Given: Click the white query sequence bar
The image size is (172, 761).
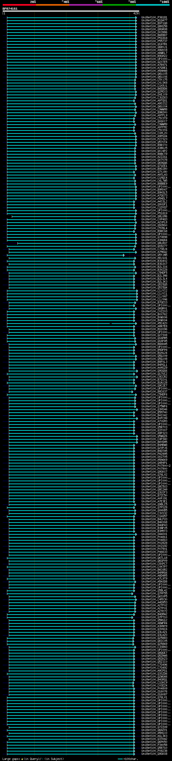Looking at the screenshot, I should tap(71, 11).
